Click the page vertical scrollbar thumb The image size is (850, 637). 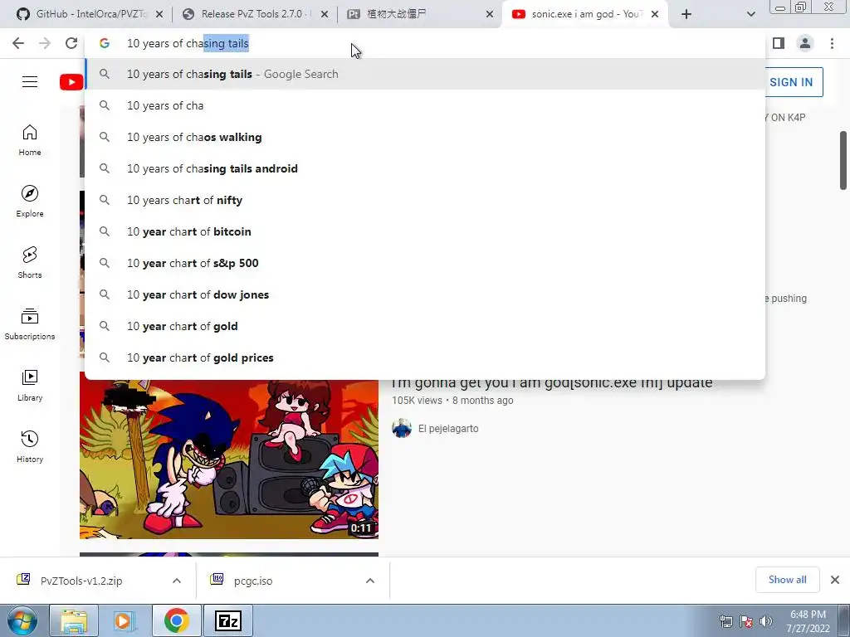click(x=843, y=160)
